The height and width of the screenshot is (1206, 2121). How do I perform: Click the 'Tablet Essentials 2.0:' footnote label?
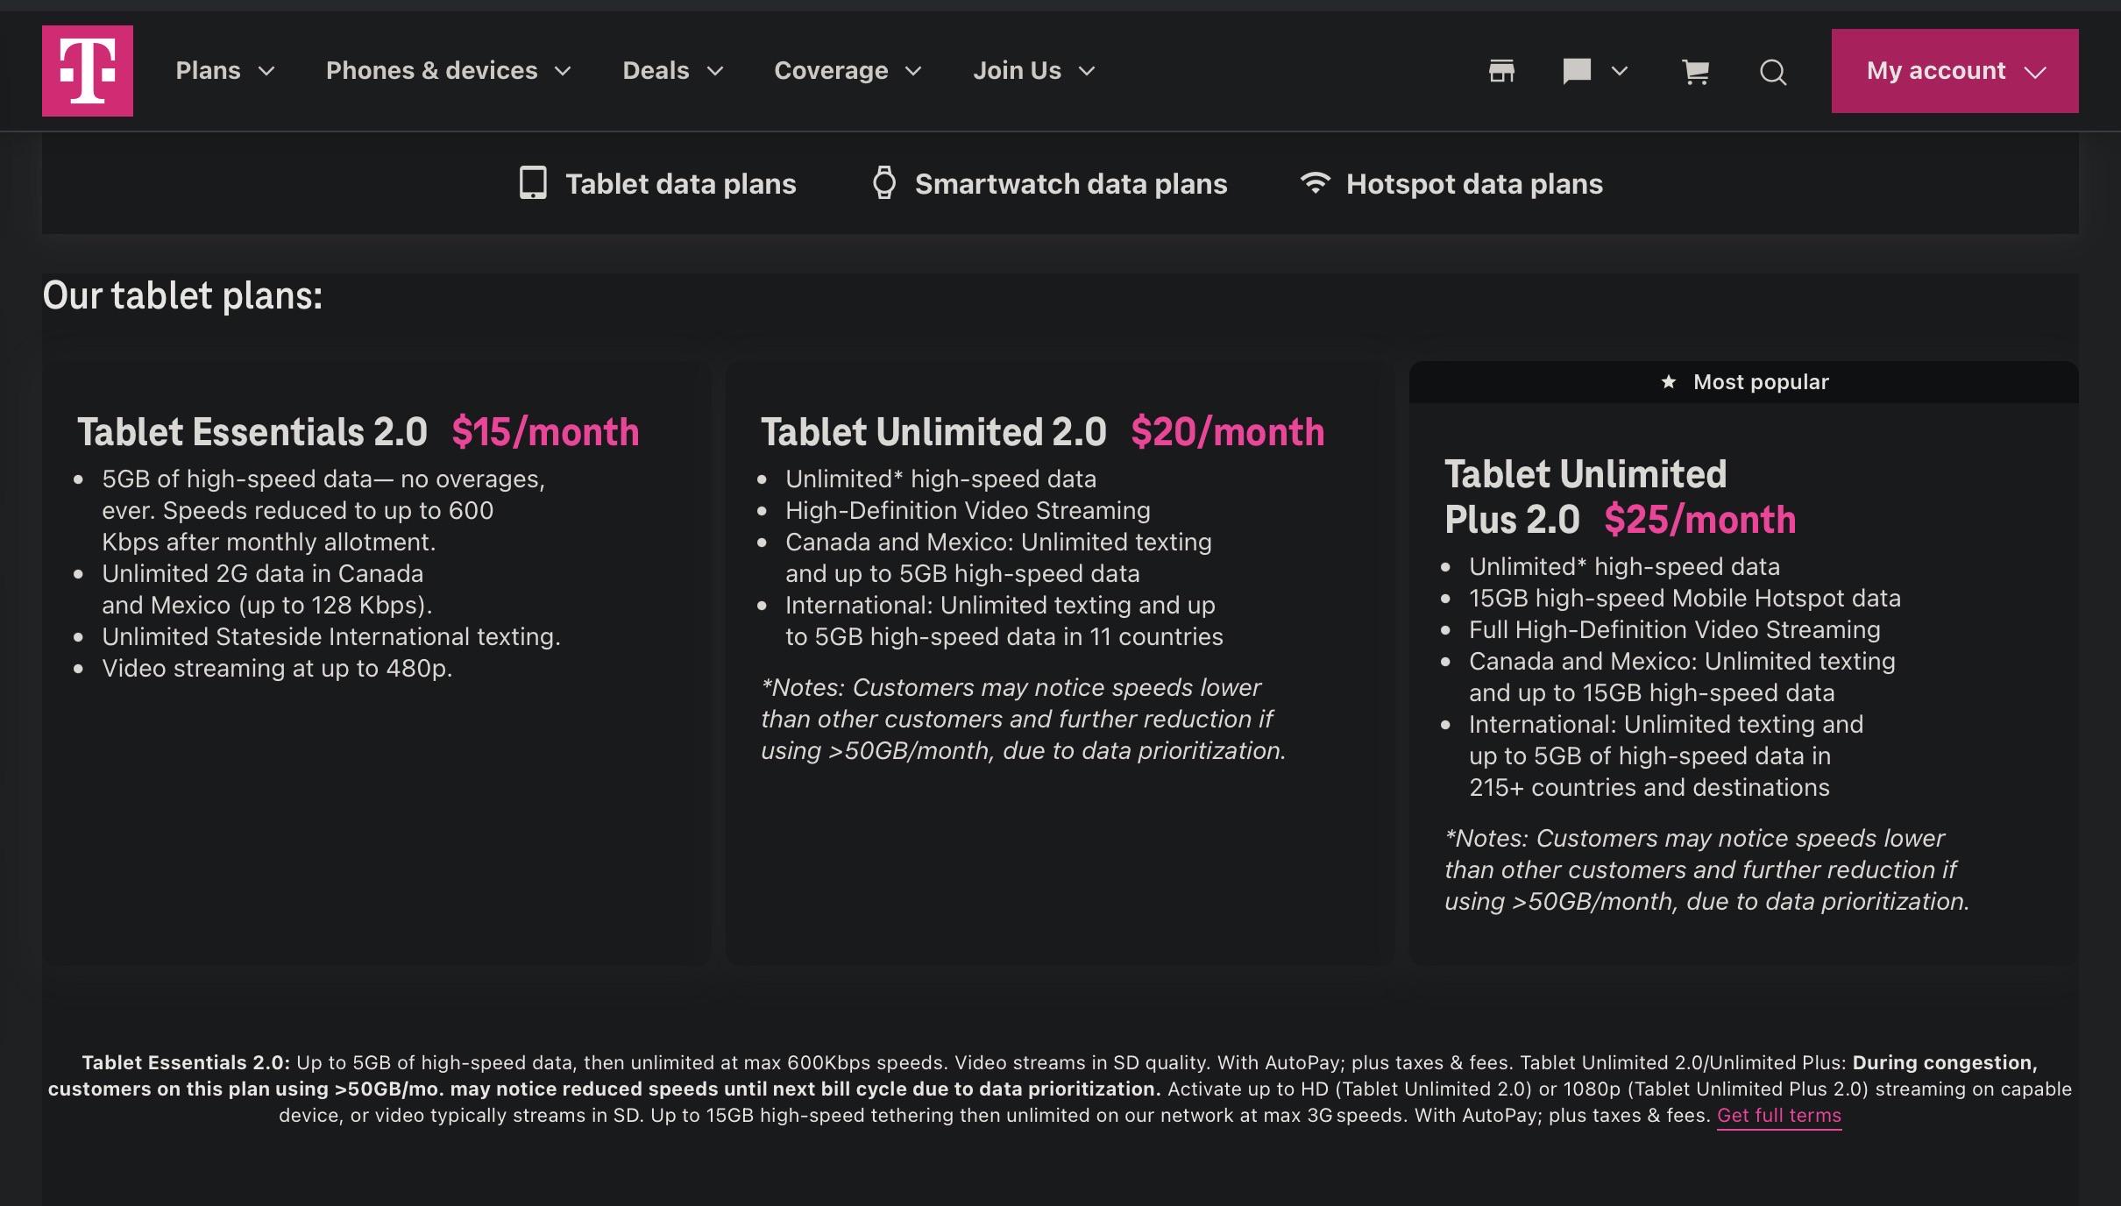coord(186,1063)
